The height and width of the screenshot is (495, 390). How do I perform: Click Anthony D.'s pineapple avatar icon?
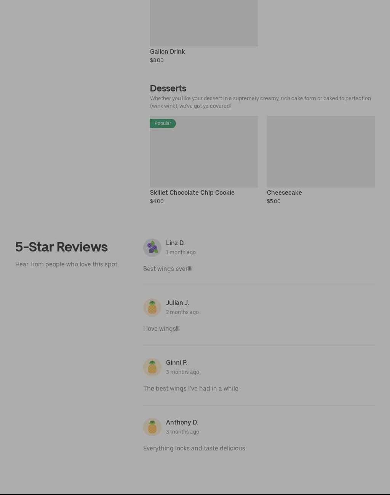click(x=152, y=427)
